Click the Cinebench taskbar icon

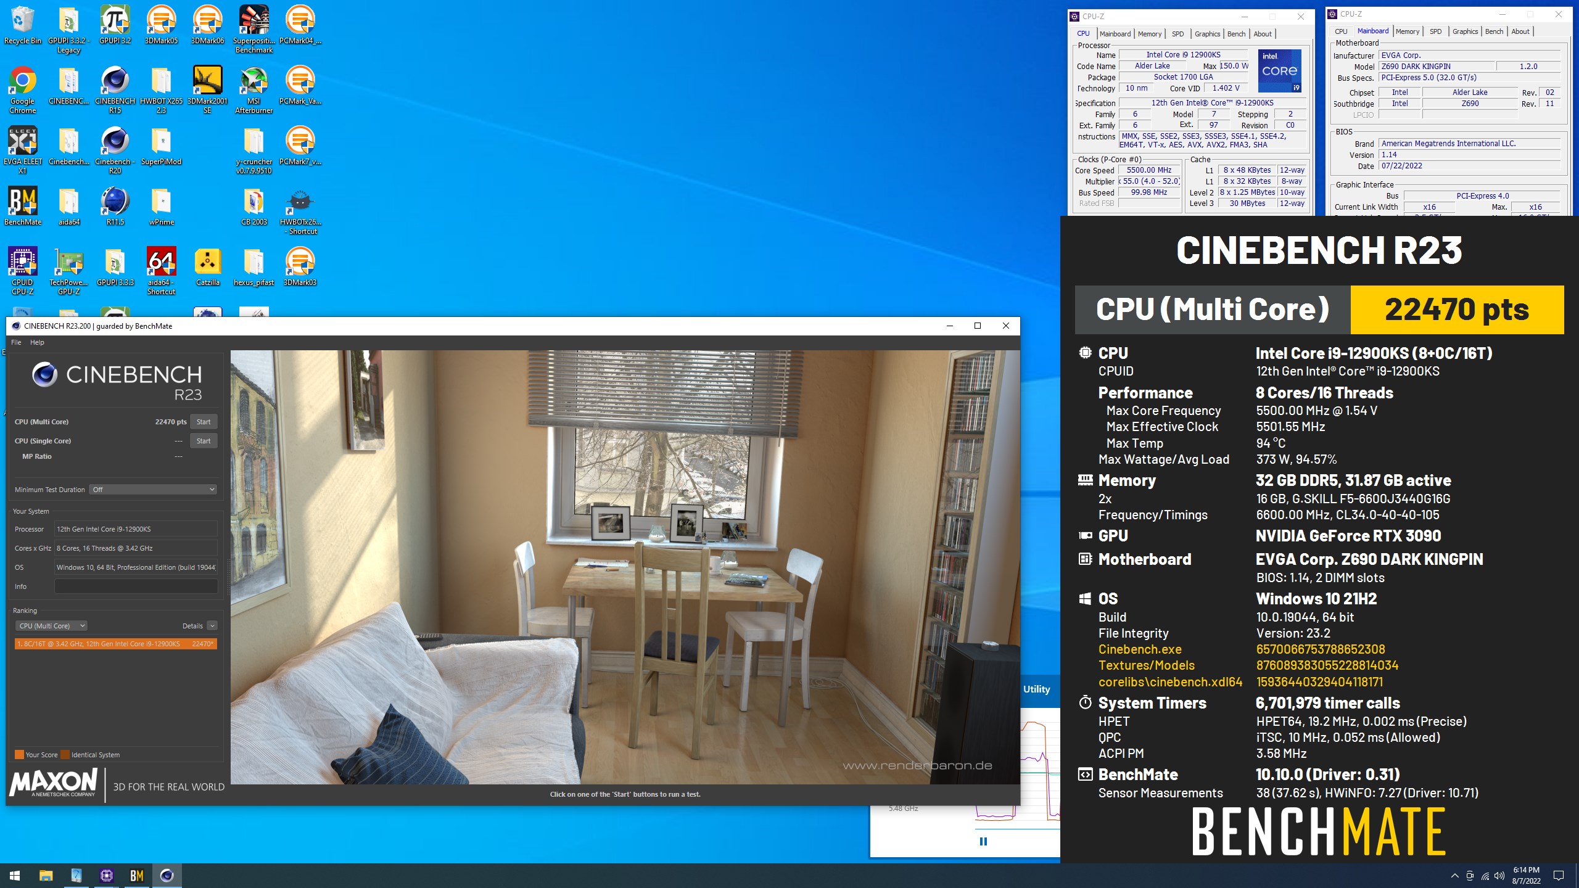pyautogui.click(x=167, y=876)
